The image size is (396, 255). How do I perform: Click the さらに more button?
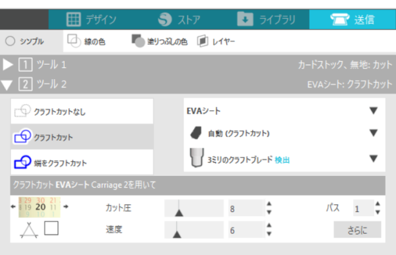(x=357, y=229)
